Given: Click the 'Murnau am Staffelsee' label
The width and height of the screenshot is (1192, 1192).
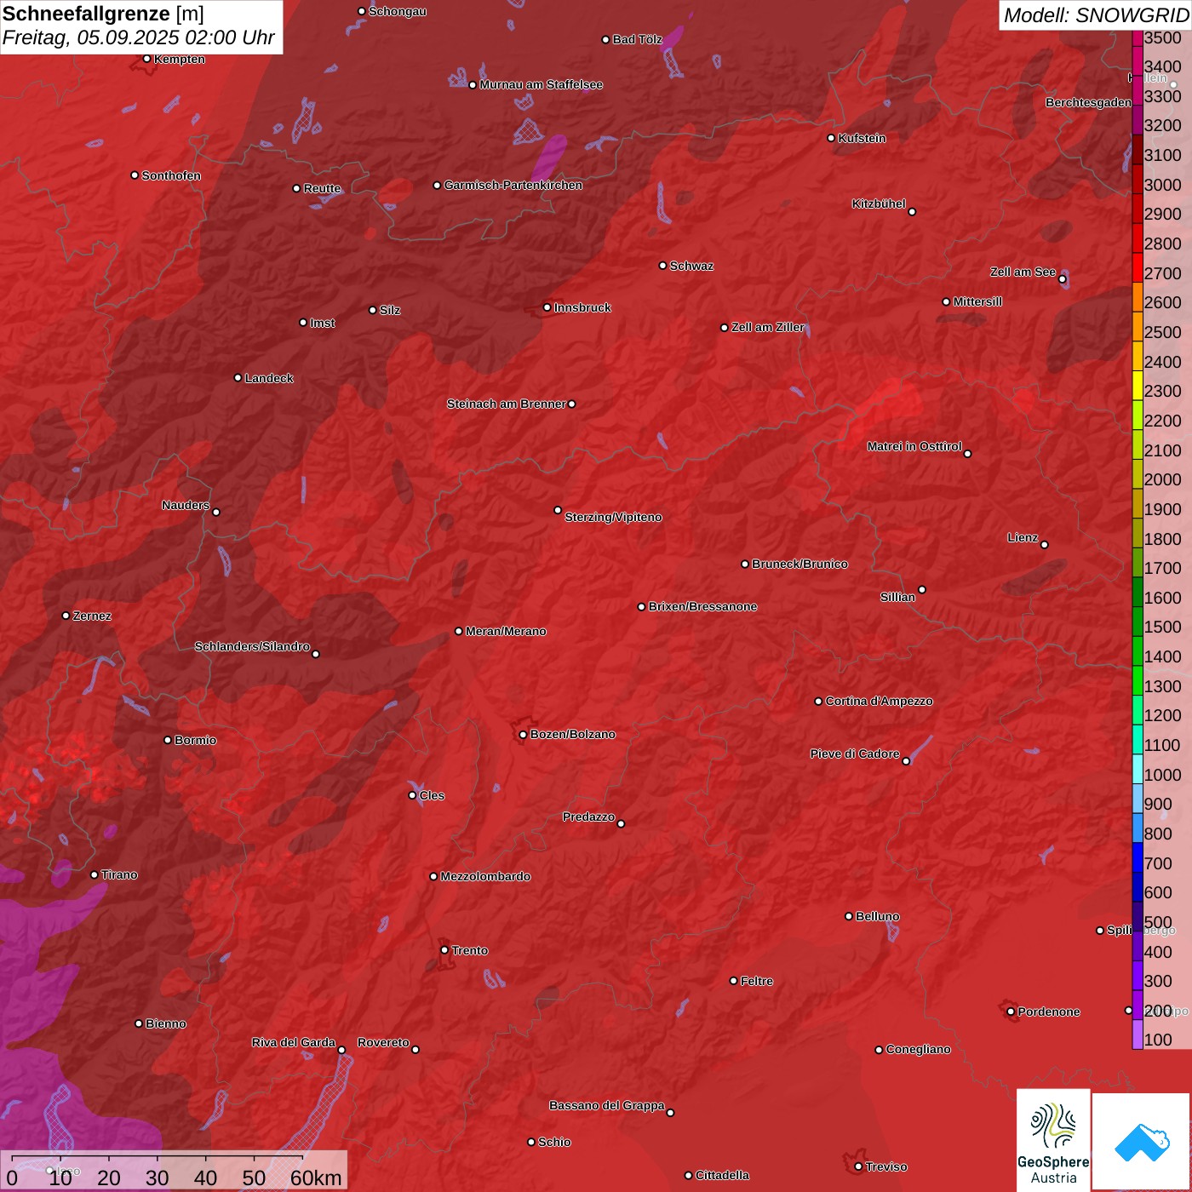Looking at the screenshot, I should 542,84.
